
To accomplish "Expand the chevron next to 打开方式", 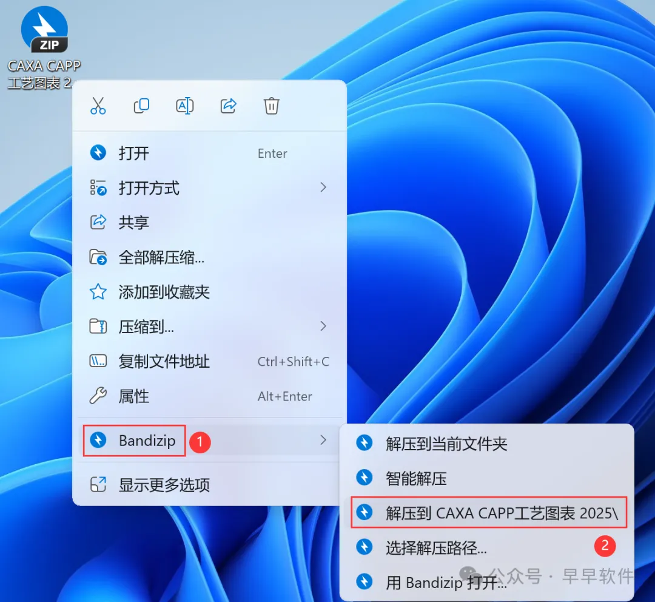I will (323, 188).
